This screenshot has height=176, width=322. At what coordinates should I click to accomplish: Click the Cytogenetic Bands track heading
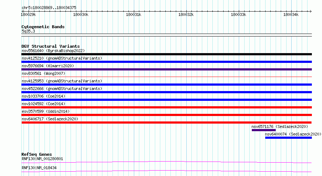[43, 27]
